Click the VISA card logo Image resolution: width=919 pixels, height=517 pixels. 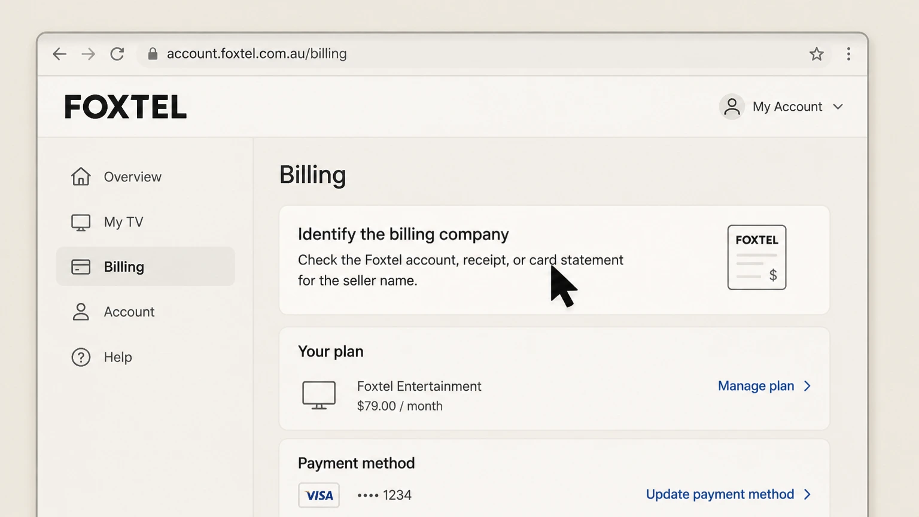[319, 495]
